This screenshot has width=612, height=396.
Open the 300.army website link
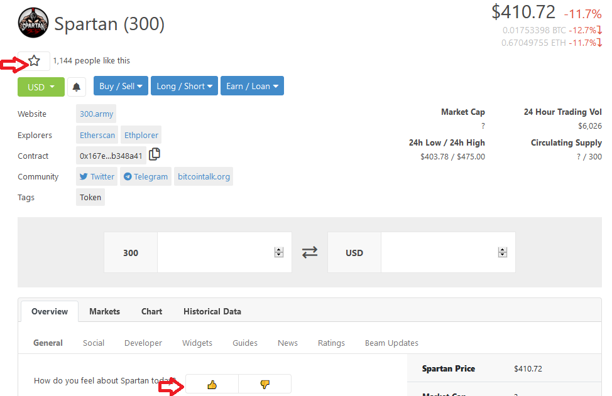point(96,114)
